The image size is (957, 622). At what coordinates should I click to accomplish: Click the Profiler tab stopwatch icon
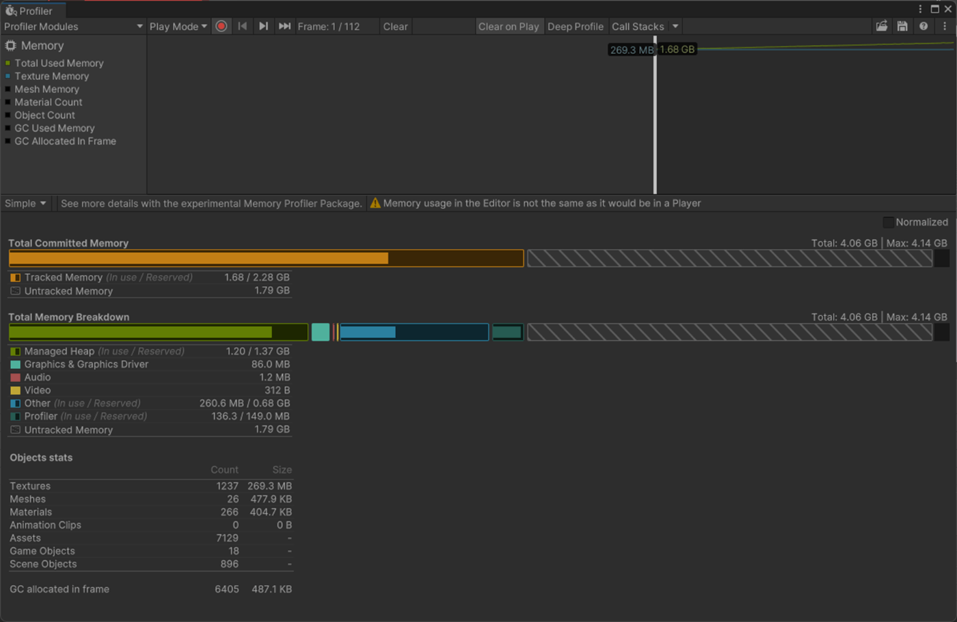[10, 11]
